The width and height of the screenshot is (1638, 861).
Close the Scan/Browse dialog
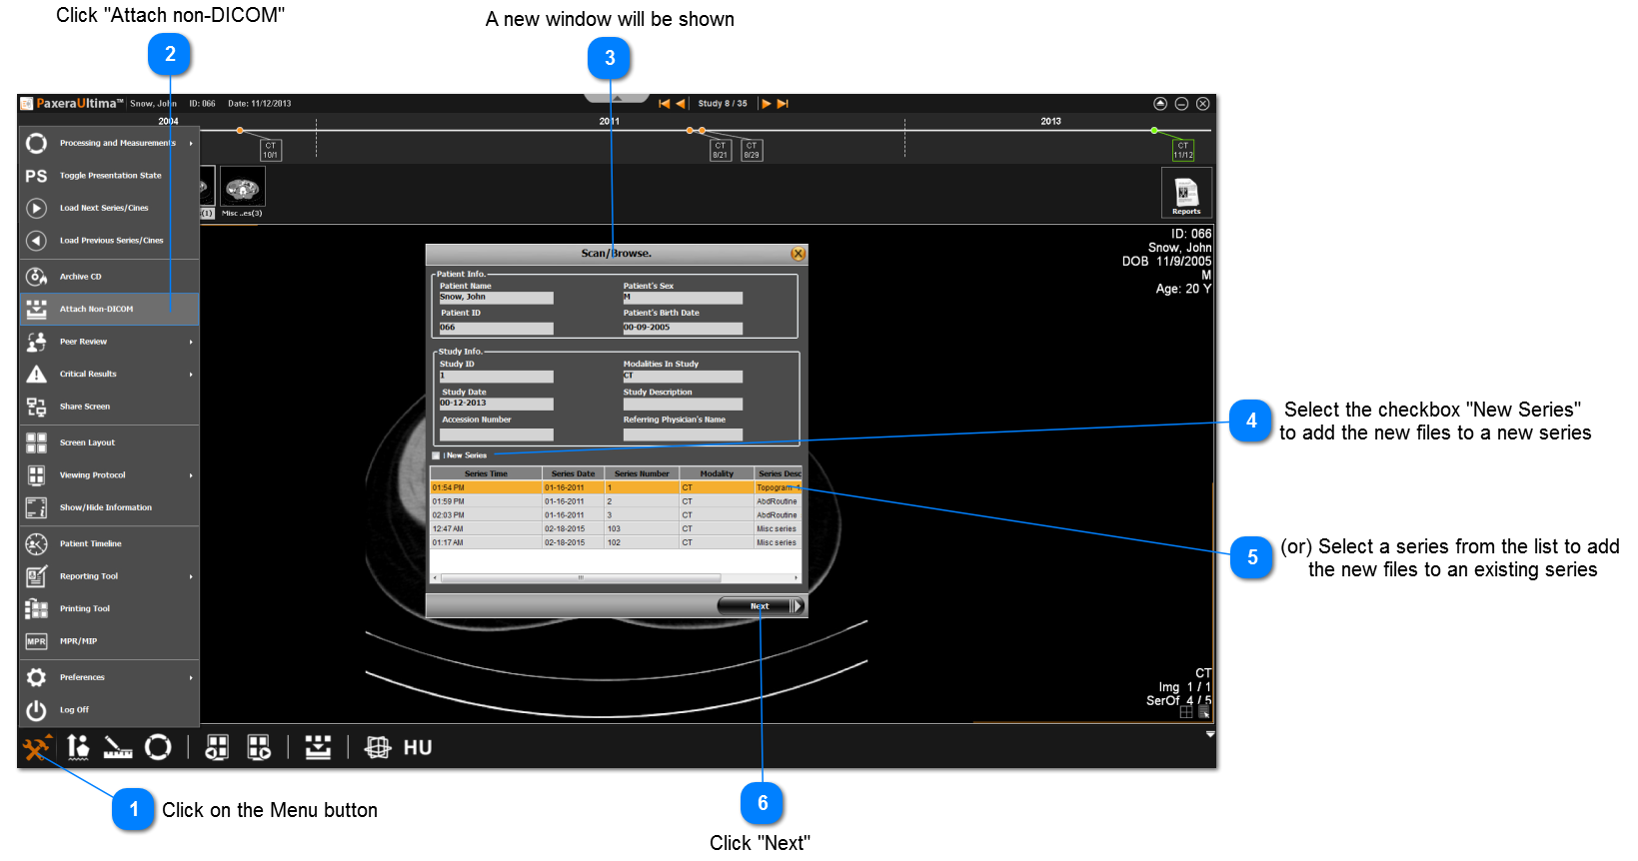pos(798,254)
